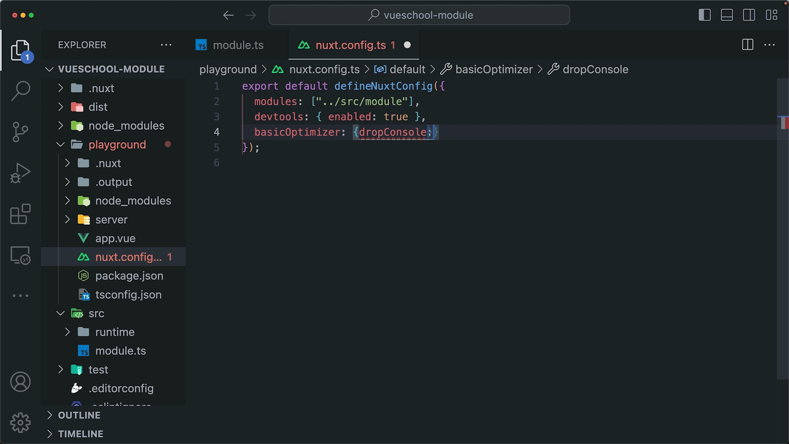
Task: Click error marker in overview ruler
Action: pyautogui.click(x=784, y=123)
